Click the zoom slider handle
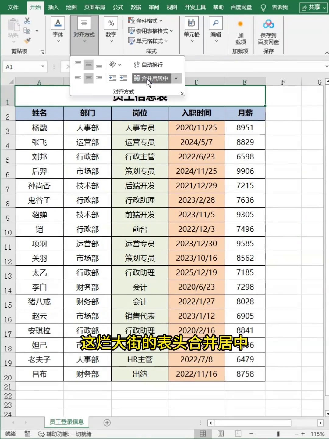Screen dimensions: 329x439 pos(278,434)
